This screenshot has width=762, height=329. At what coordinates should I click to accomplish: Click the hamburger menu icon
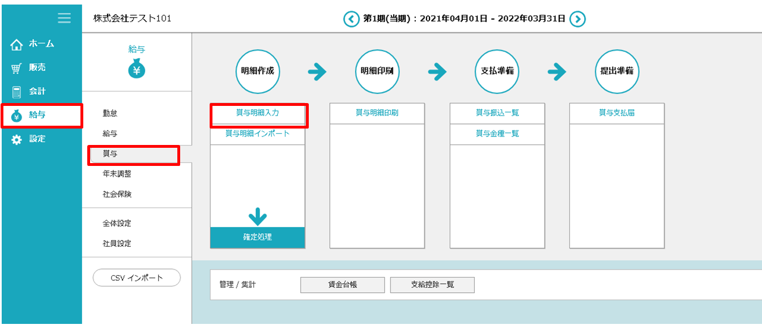64,18
